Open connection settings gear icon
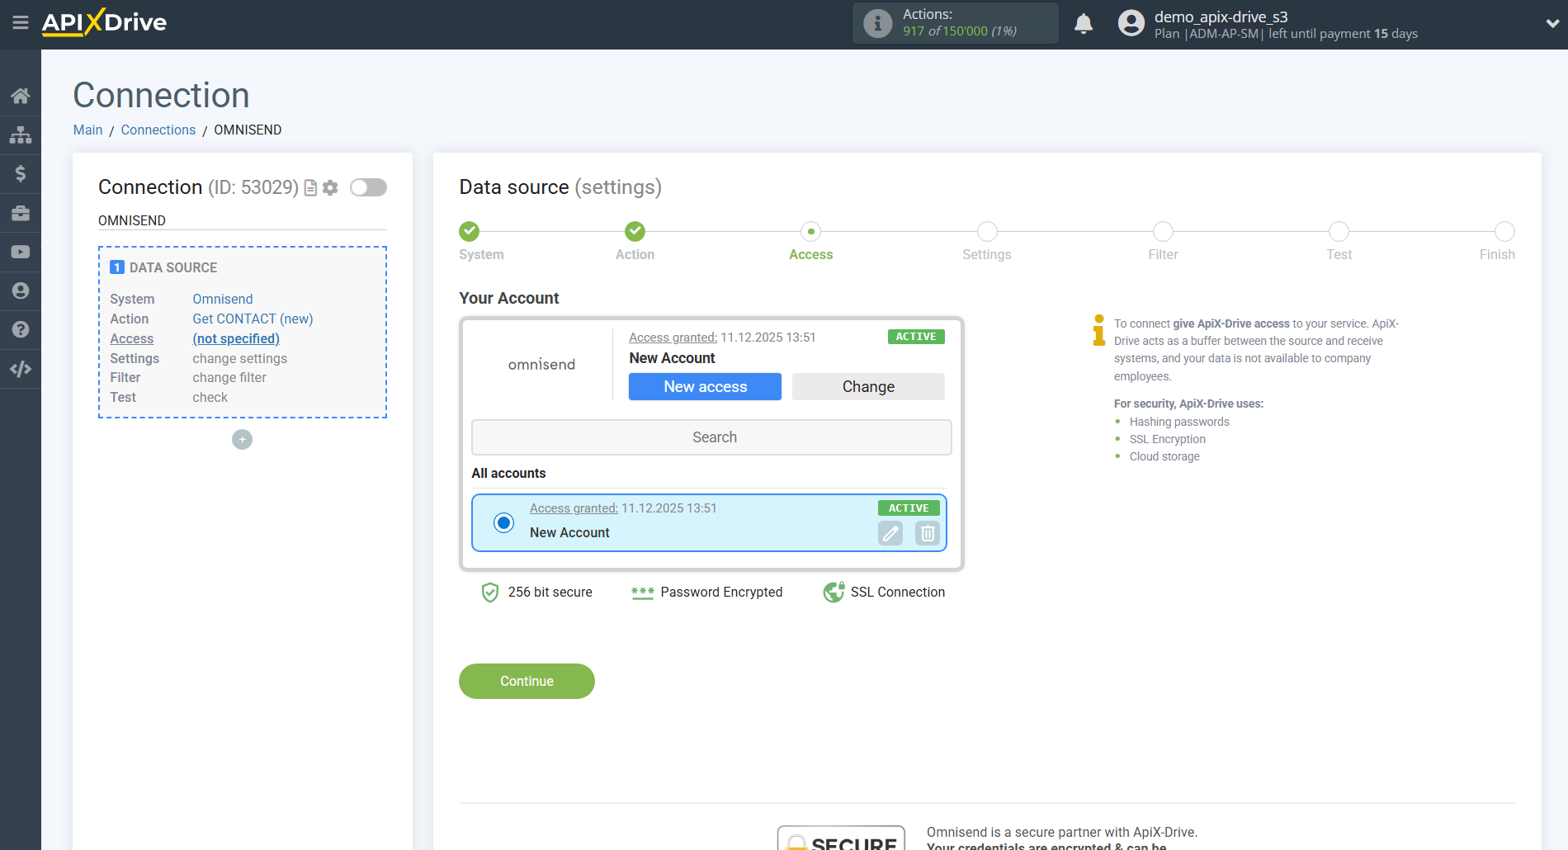 pos(330,187)
